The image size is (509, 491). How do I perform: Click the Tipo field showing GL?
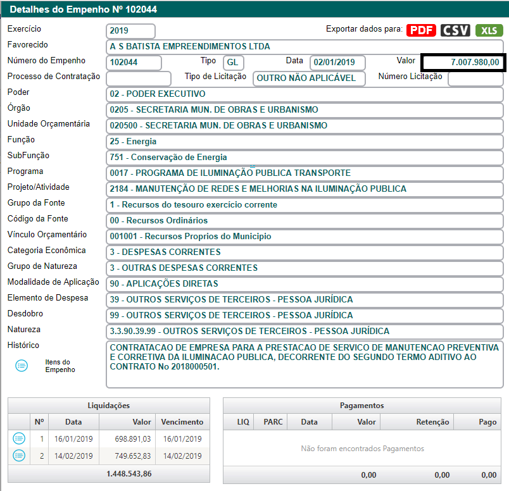click(233, 63)
